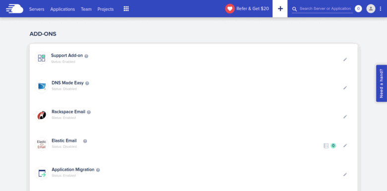Click the Elastic Email green count badge

[x=333, y=145]
